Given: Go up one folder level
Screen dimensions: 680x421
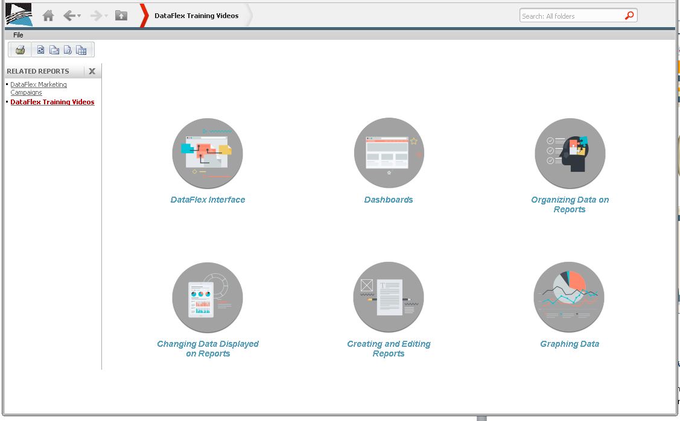Looking at the screenshot, I should click(121, 16).
